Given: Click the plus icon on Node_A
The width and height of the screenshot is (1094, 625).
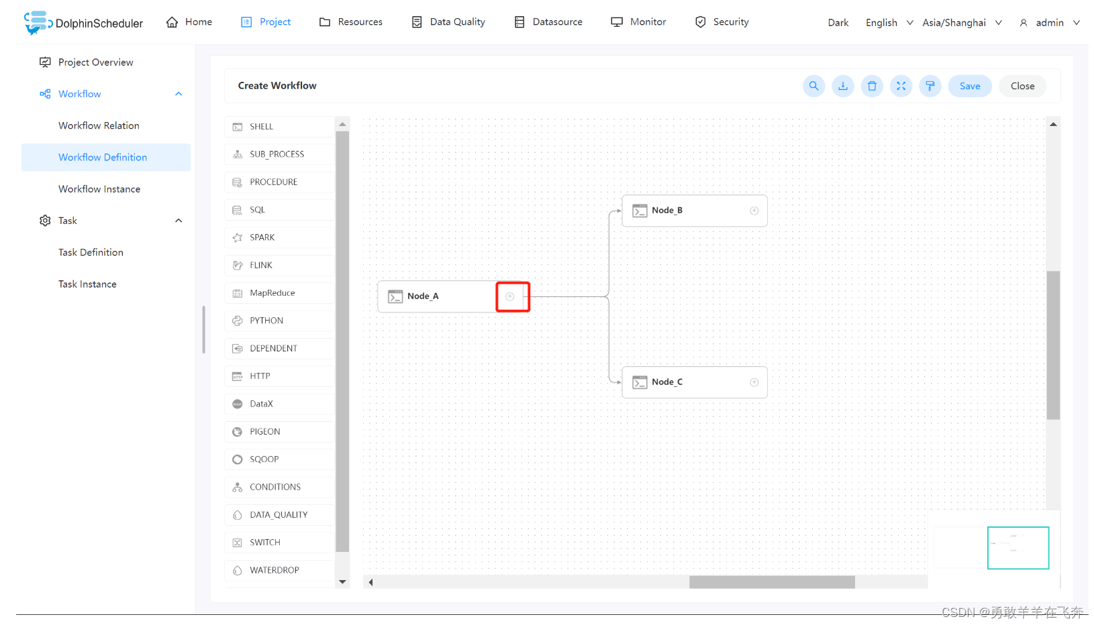Looking at the screenshot, I should pos(510,296).
